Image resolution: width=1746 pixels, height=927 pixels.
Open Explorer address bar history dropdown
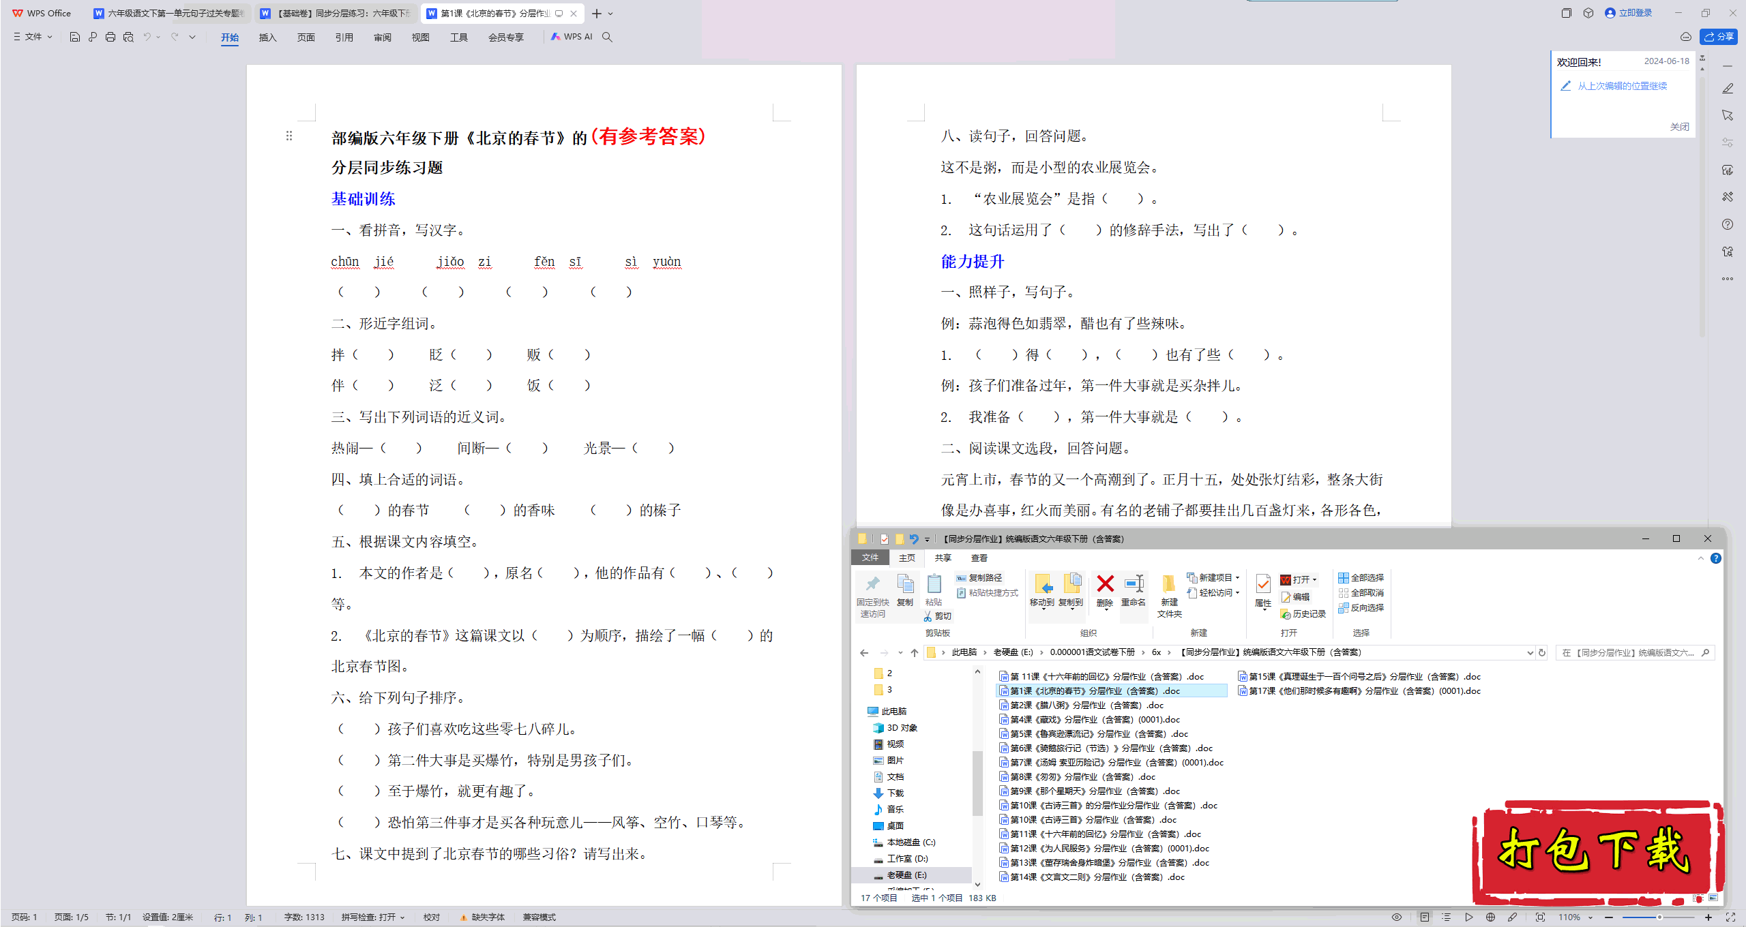coord(1530,653)
